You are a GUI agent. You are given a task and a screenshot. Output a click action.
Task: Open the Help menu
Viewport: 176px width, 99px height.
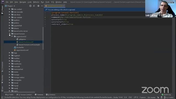coord(65,2)
